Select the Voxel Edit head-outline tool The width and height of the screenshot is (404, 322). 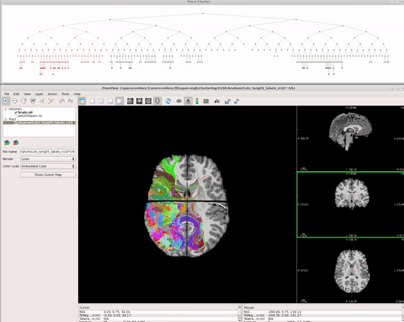15,101
